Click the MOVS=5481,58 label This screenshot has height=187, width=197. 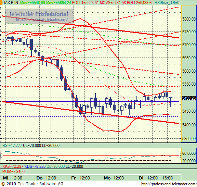pyautogui.click(x=113, y=2)
